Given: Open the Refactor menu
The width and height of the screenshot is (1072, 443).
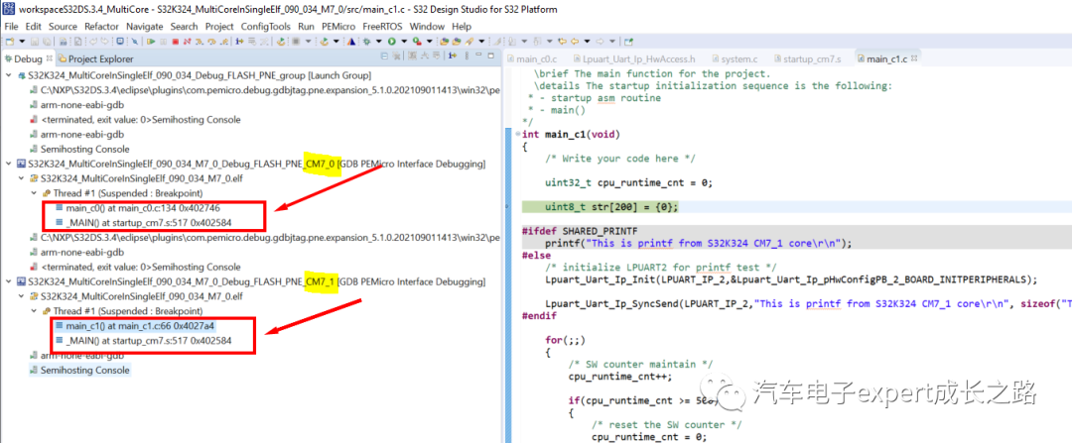Looking at the screenshot, I should (101, 26).
